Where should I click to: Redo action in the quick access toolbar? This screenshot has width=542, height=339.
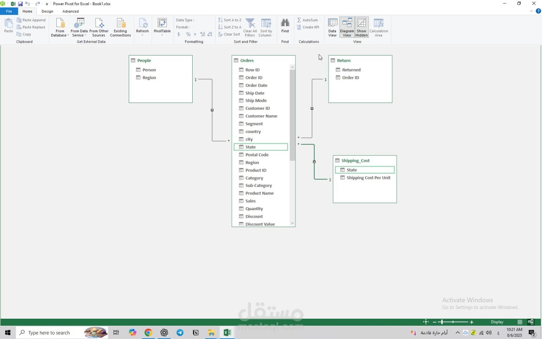point(38,4)
